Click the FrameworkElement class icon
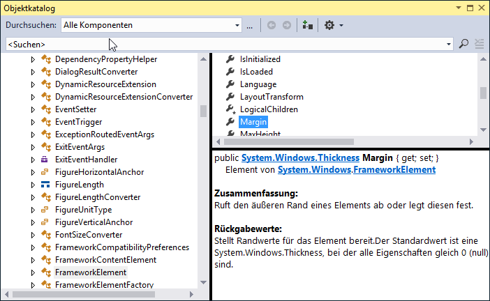Viewport: 490px width, 301px height. click(x=46, y=272)
